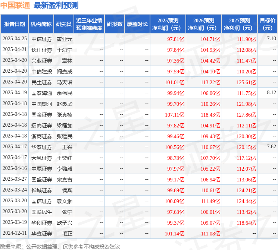Click 最新盈利预测 heading text
The image size is (278, 250).
click(x=56, y=5)
